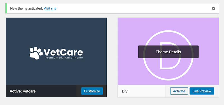This screenshot has width=224, height=105.
Task: Click the green success stripe on notice
Action: tap(6, 8)
